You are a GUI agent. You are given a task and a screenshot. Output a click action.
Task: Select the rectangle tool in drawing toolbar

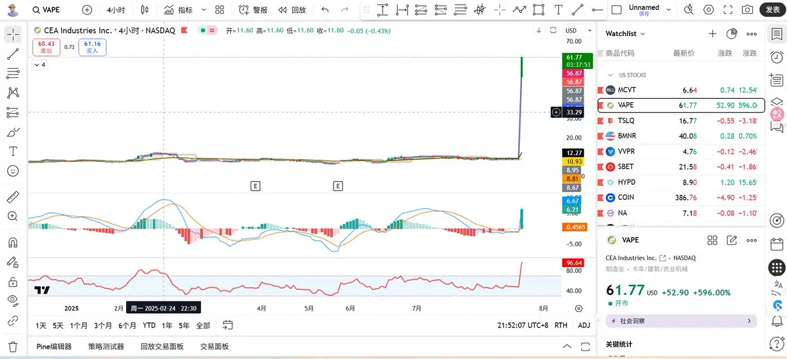(x=538, y=10)
